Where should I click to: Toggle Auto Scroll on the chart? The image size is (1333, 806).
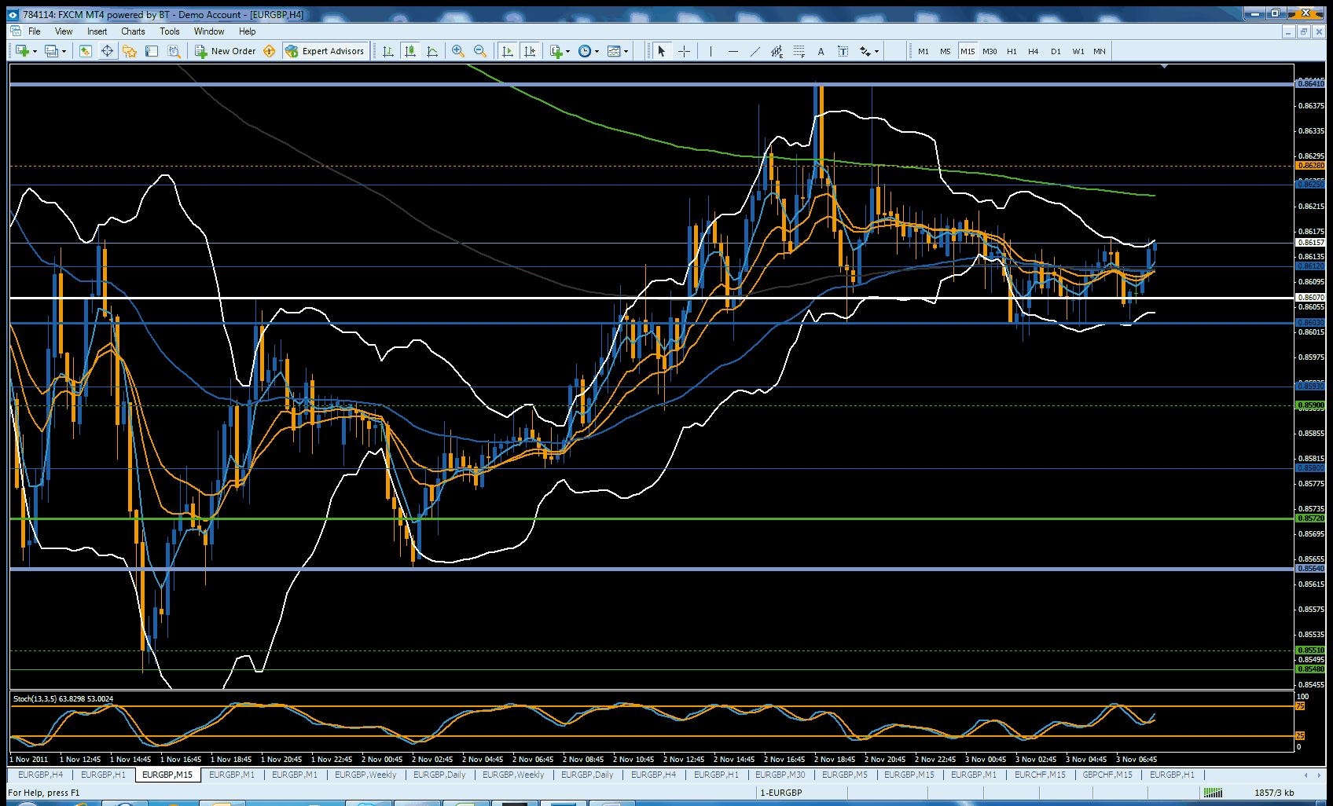[x=507, y=51]
